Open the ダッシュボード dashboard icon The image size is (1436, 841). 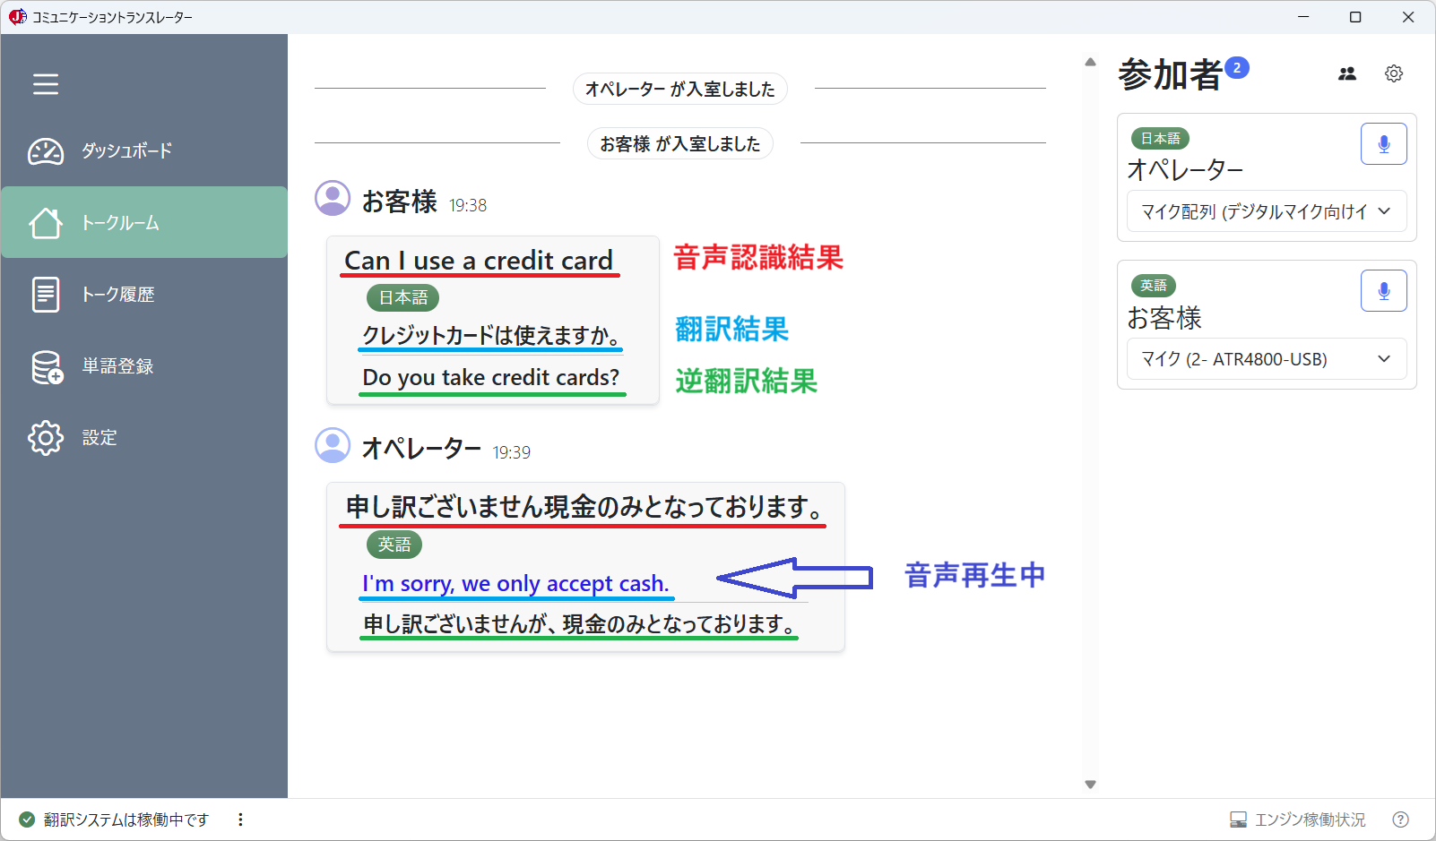45,151
